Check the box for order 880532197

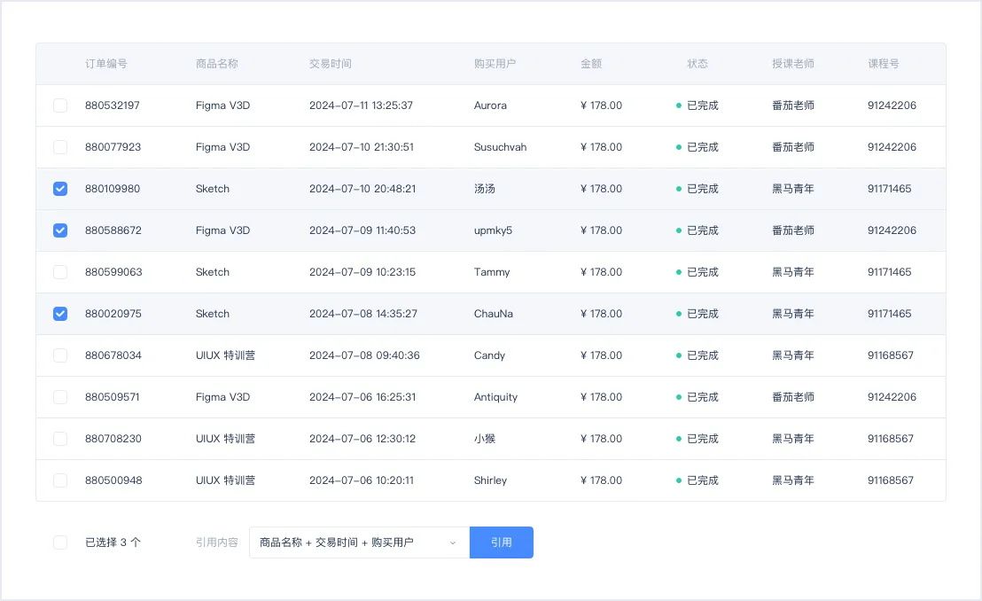(x=60, y=105)
